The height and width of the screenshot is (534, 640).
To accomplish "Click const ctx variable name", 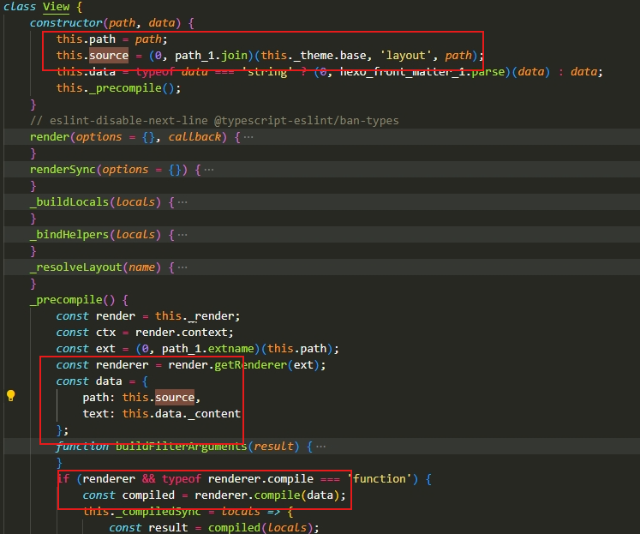I will coord(105,333).
